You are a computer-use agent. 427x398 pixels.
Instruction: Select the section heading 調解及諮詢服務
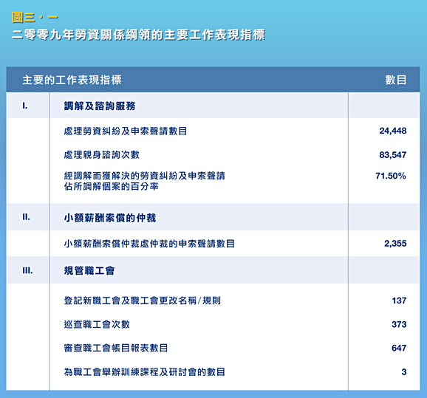click(x=100, y=106)
